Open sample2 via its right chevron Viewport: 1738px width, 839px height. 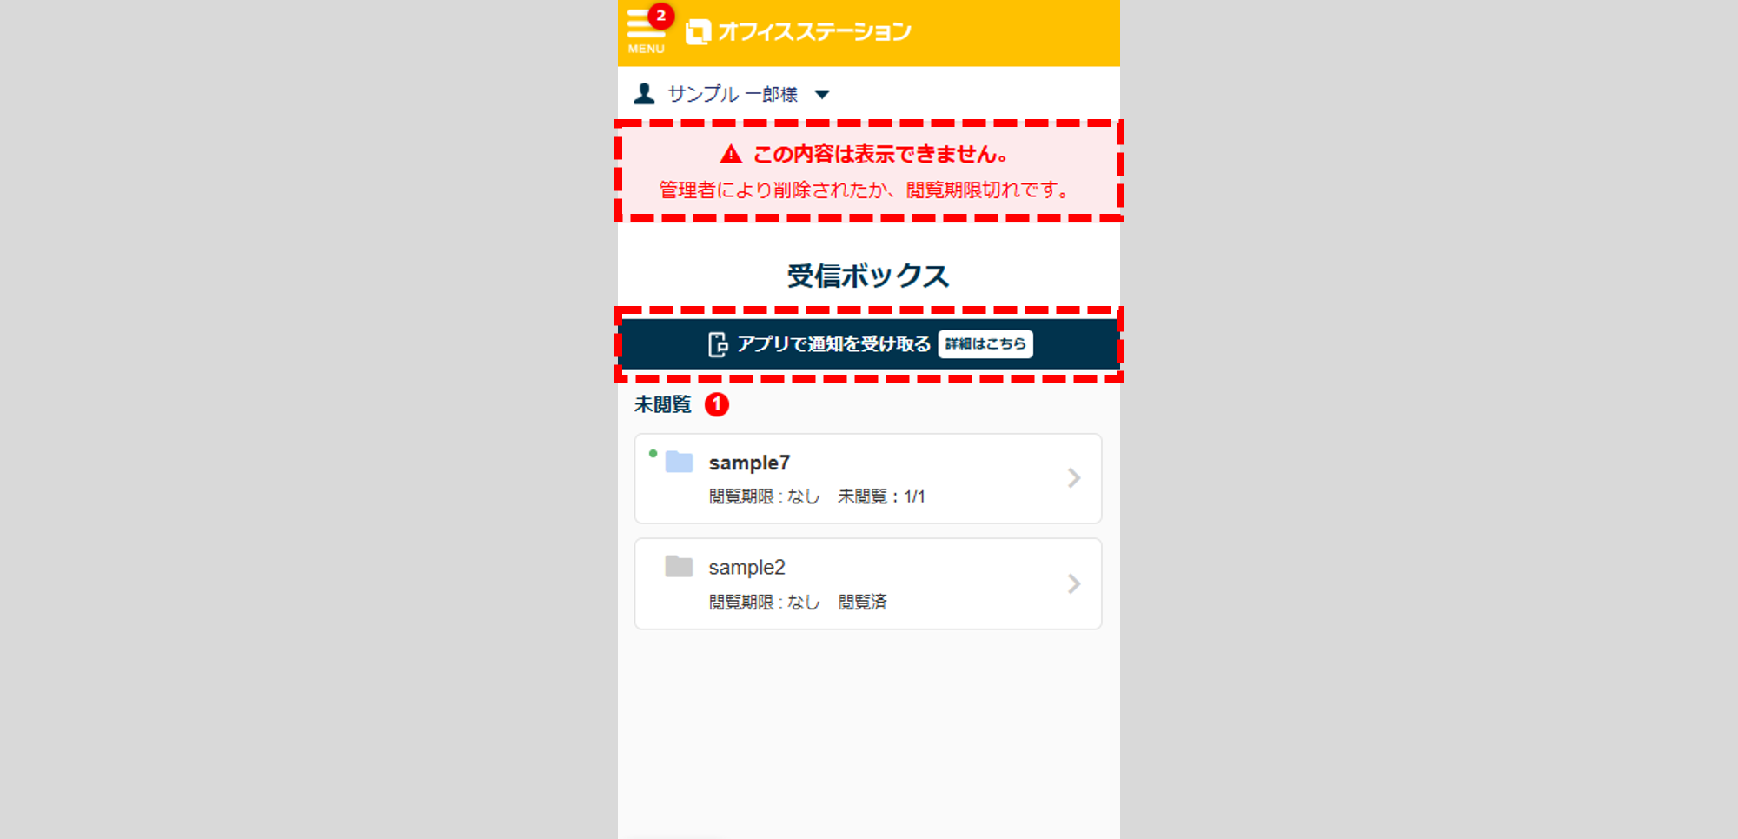[1074, 583]
